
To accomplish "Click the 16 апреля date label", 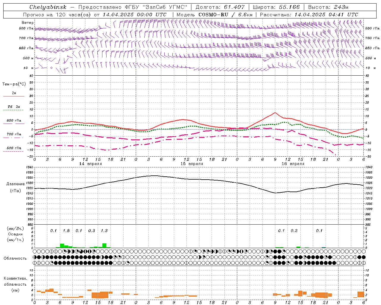I will coord(293,164).
